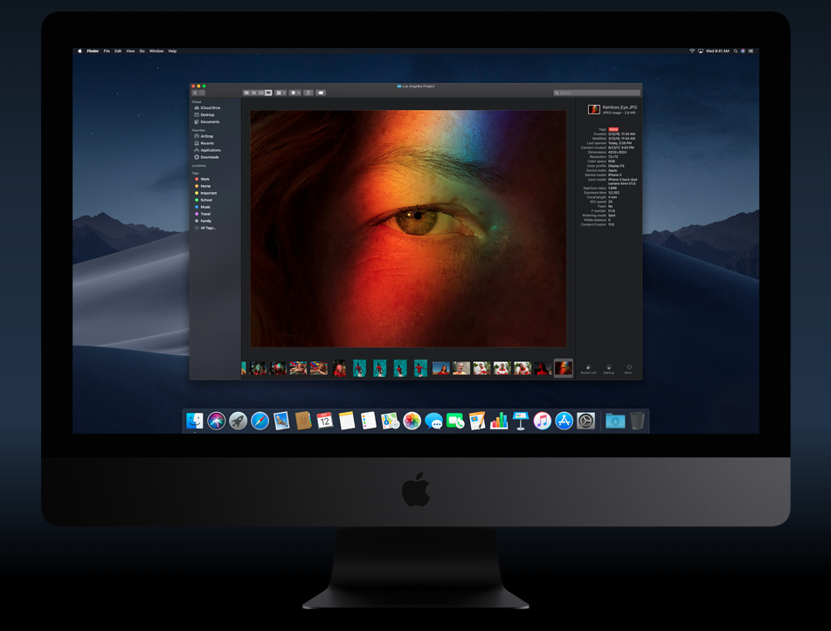Select the Icon view option

(246, 93)
